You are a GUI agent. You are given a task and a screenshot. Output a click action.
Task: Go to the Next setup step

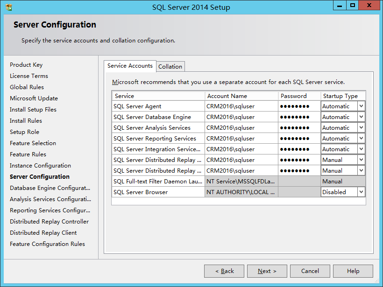[x=267, y=271]
